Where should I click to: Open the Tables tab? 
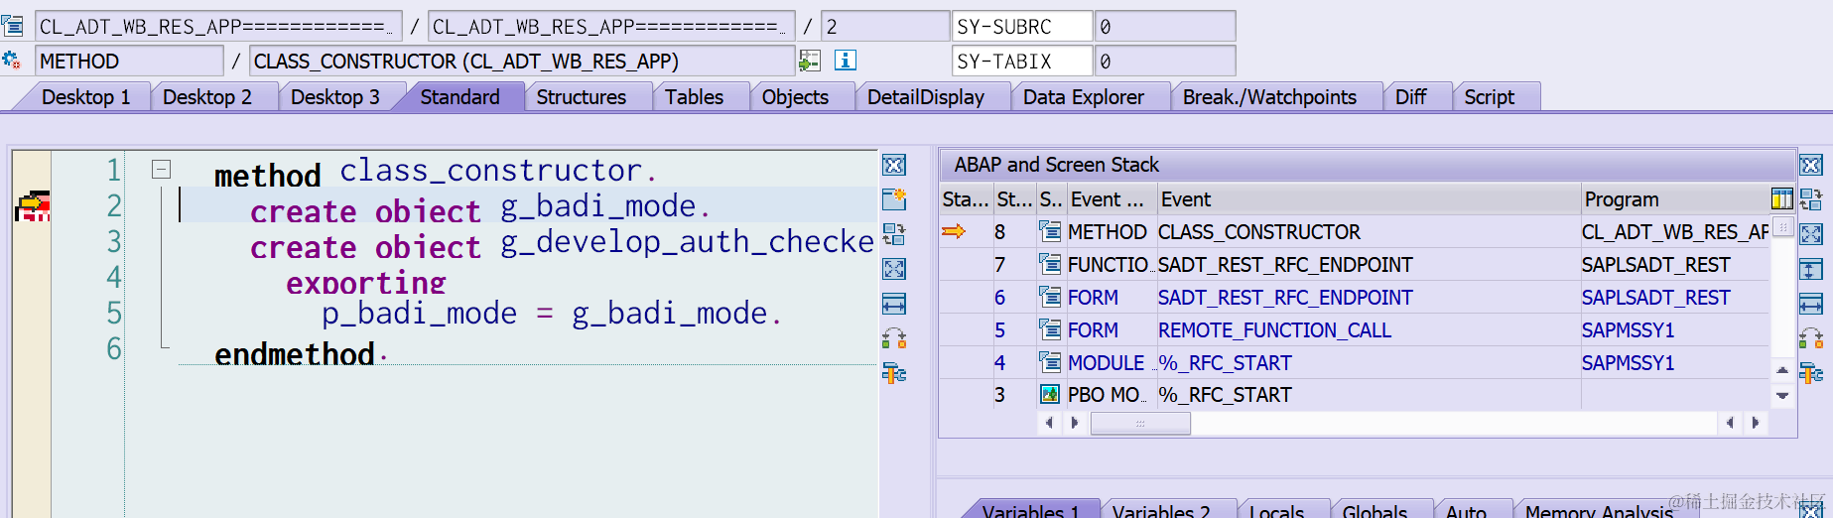click(x=694, y=97)
